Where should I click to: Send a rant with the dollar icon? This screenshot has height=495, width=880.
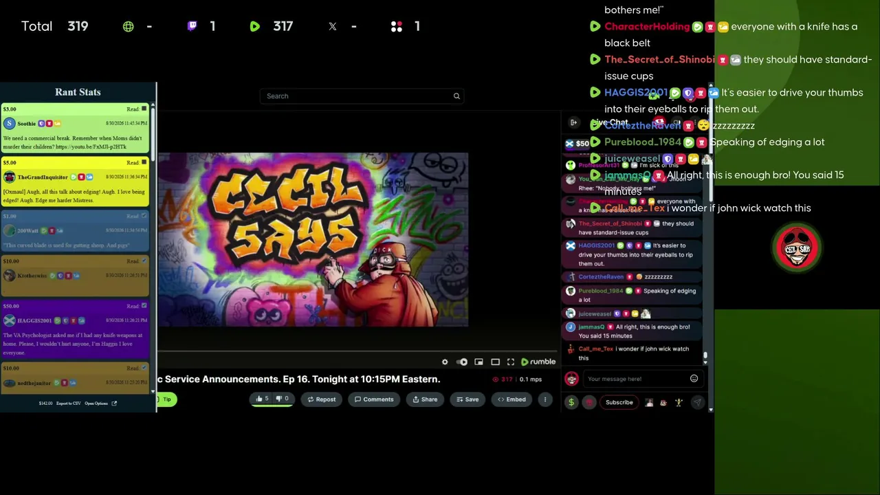[x=571, y=403]
